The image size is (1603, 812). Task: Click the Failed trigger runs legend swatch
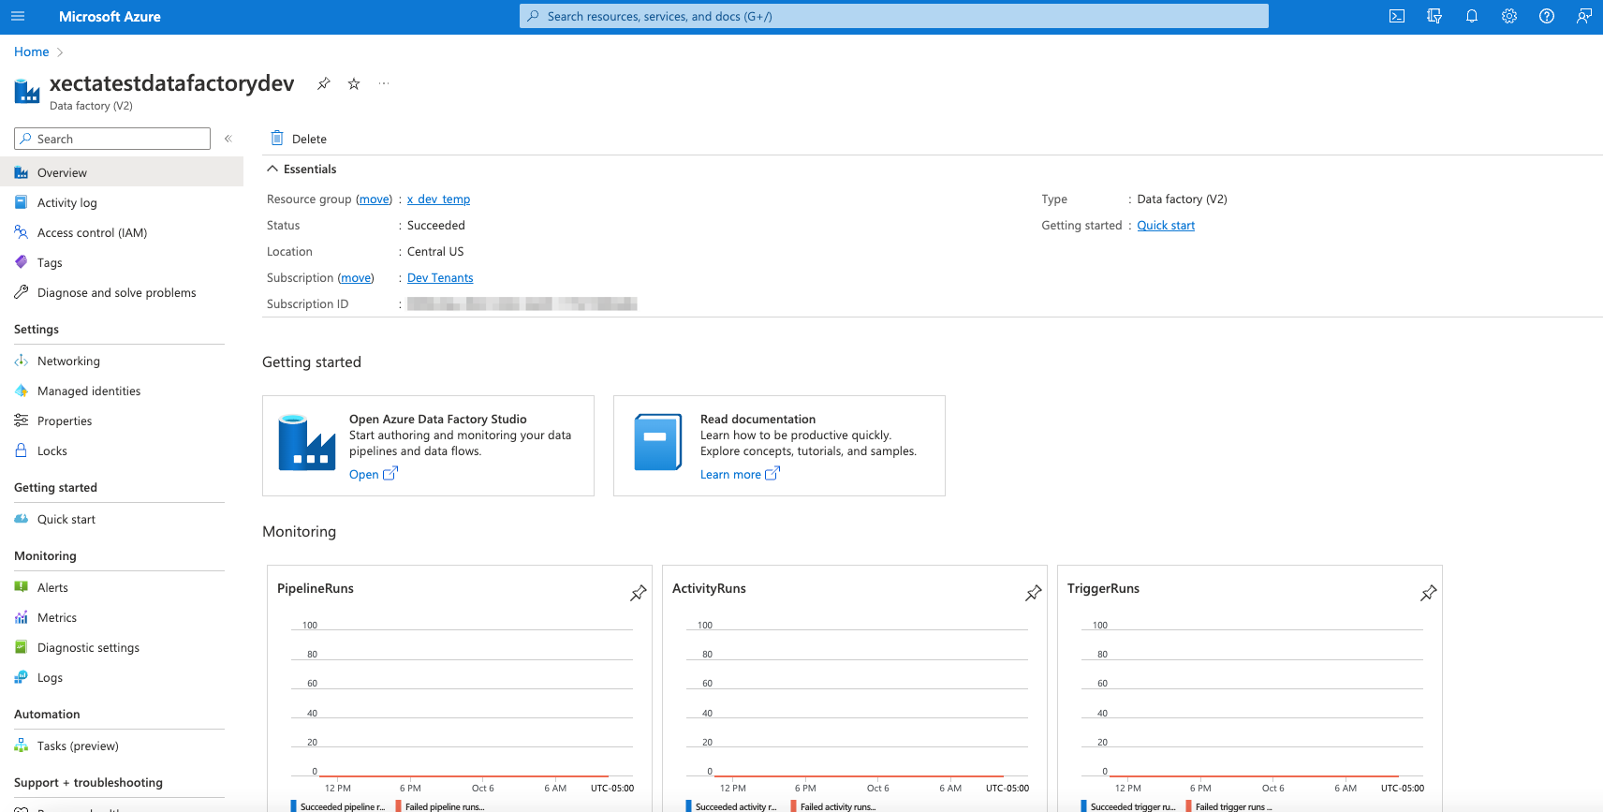click(x=1189, y=806)
